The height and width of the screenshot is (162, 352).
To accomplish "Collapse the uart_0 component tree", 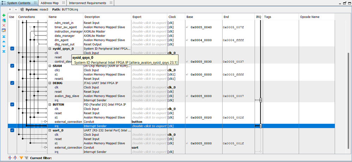I will (50, 130).
